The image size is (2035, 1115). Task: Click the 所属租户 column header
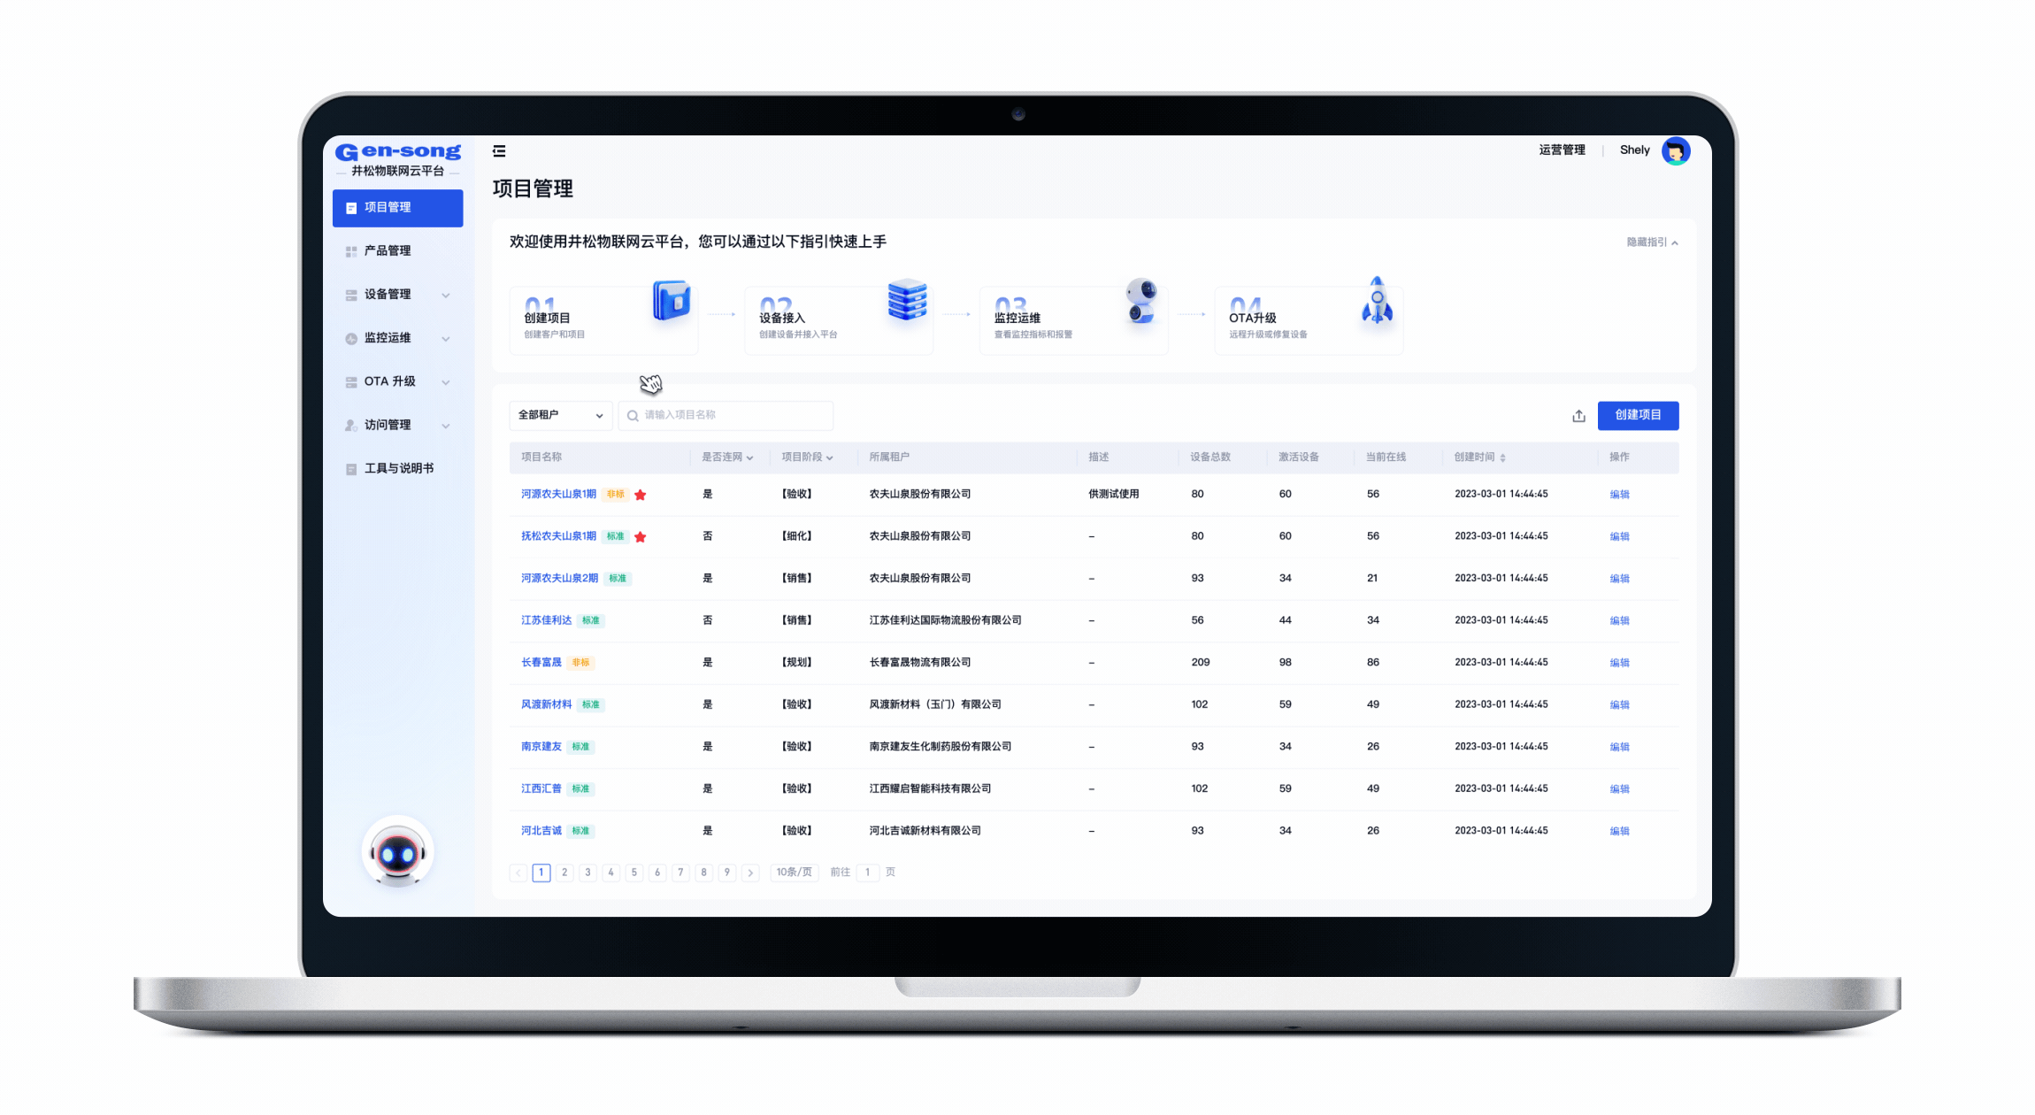coord(888,458)
